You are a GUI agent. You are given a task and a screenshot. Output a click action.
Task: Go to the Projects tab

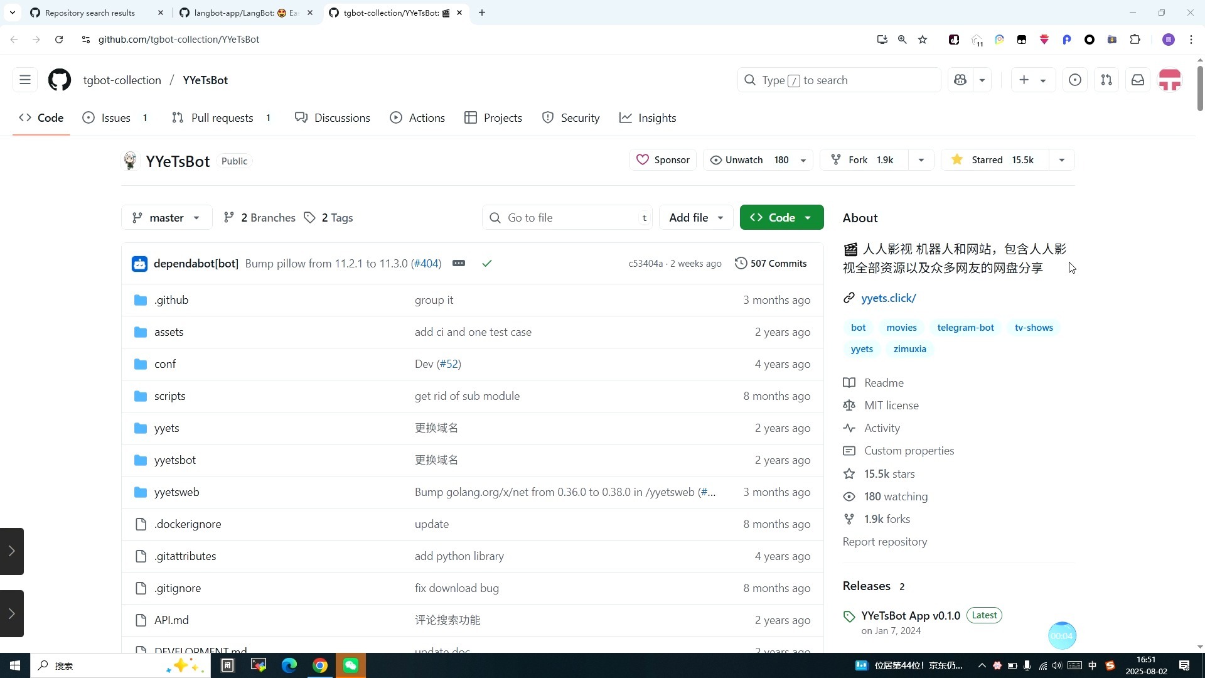coord(493,118)
